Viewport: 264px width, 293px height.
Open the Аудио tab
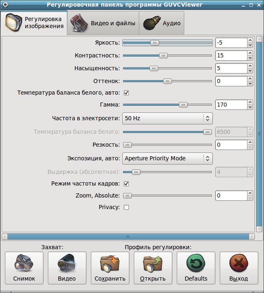click(x=162, y=23)
